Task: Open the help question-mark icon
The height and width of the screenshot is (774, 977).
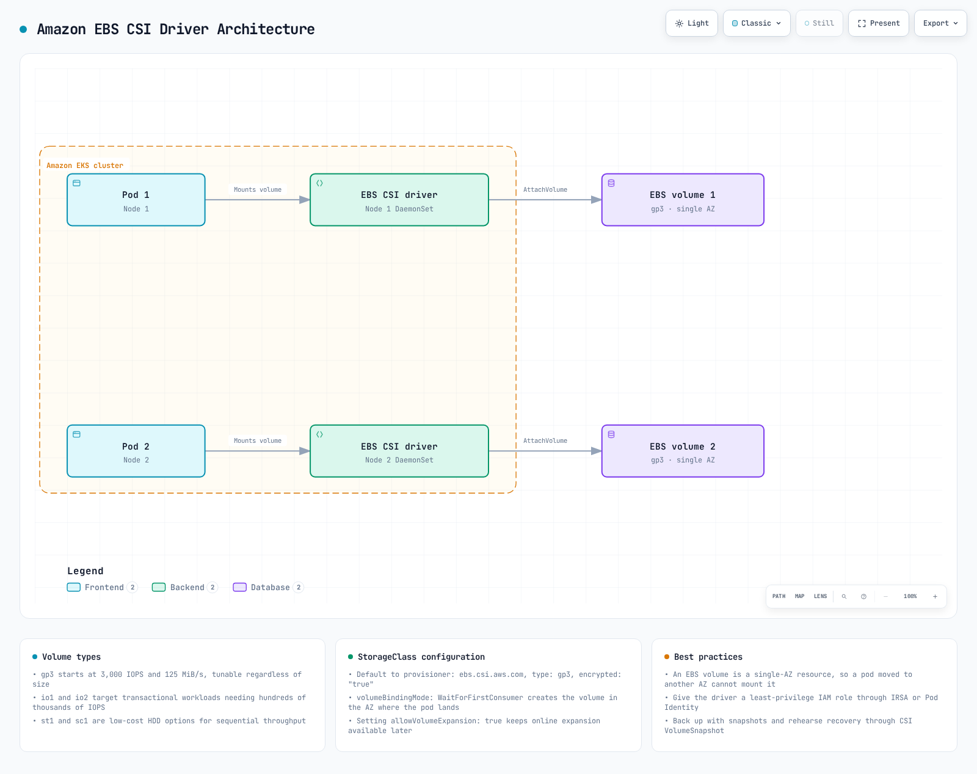Action: pyautogui.click(x=863, y=596)
